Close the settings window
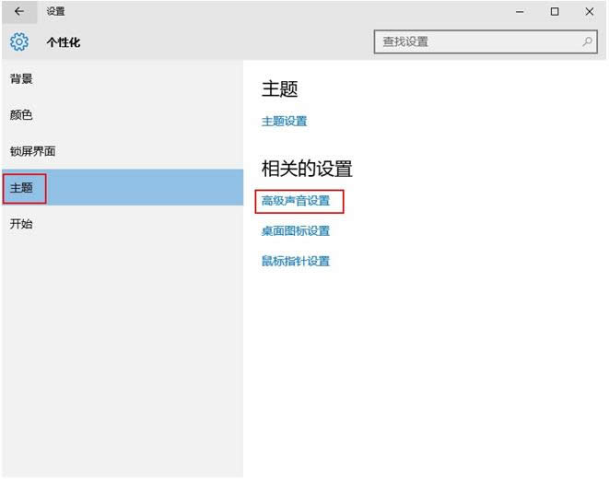The width and height of the screenshot is (609, 481). click(x=590, y=12)
